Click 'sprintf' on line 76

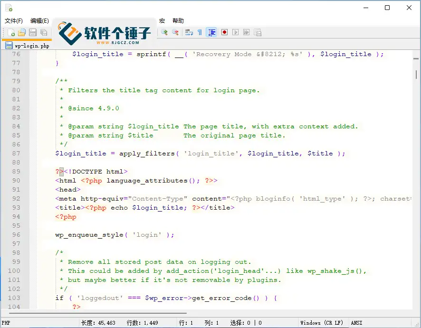(151, 54)
